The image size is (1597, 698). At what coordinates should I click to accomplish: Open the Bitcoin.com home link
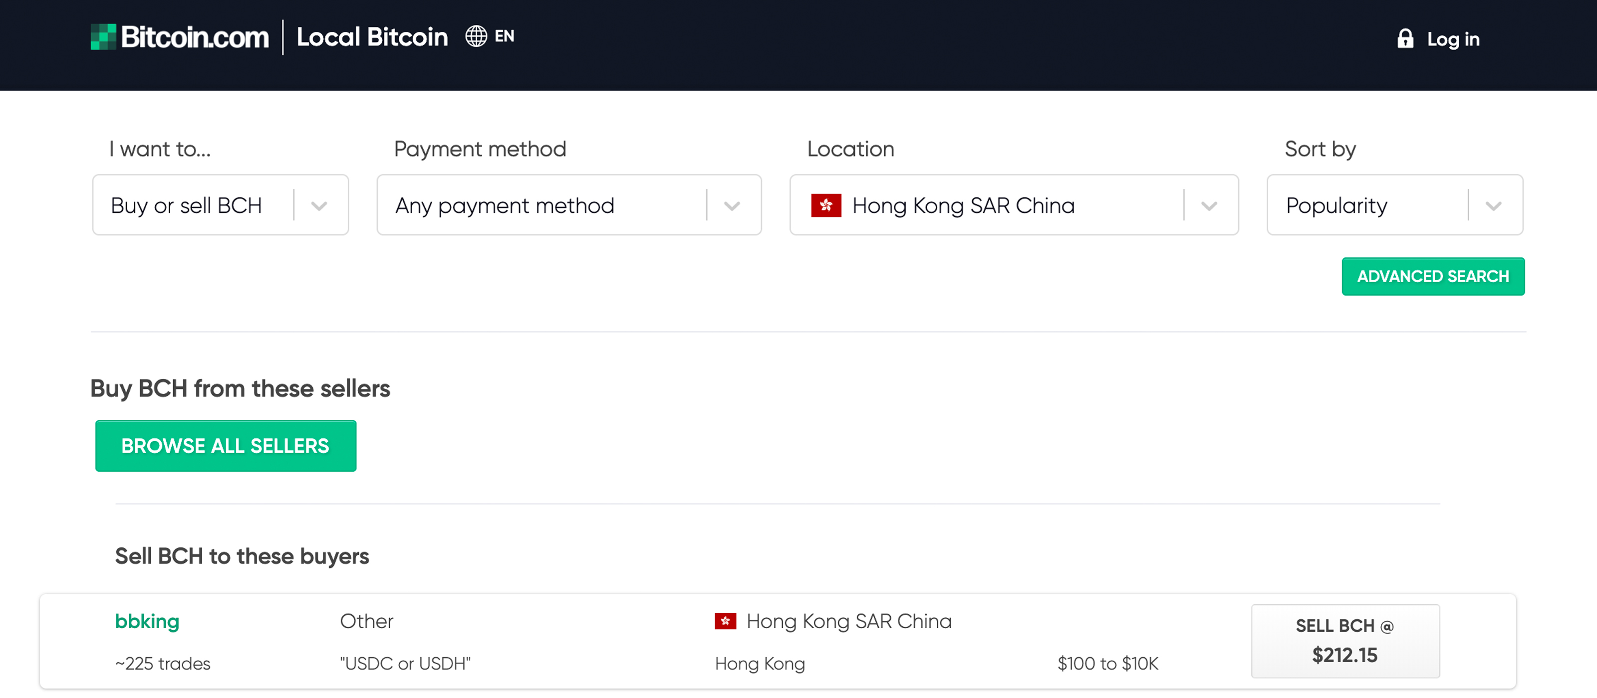[x=180, y=36]
